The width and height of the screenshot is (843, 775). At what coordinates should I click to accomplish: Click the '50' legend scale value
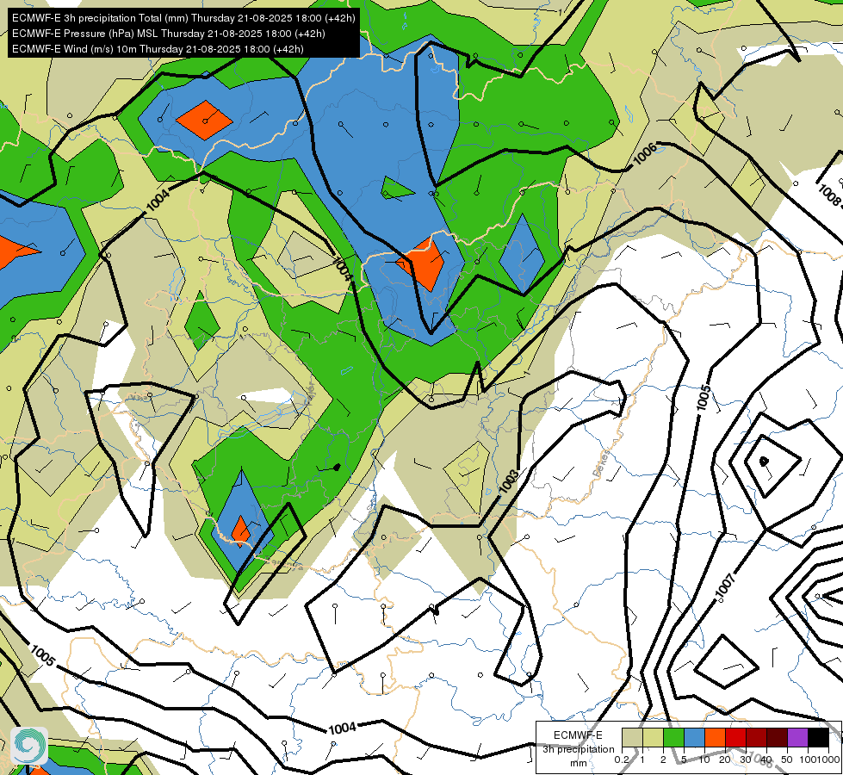(787, 759)
